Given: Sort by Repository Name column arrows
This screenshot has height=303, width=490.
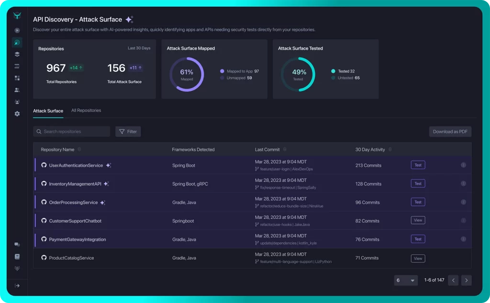Looking at the screenshot, I should (79, 149).
